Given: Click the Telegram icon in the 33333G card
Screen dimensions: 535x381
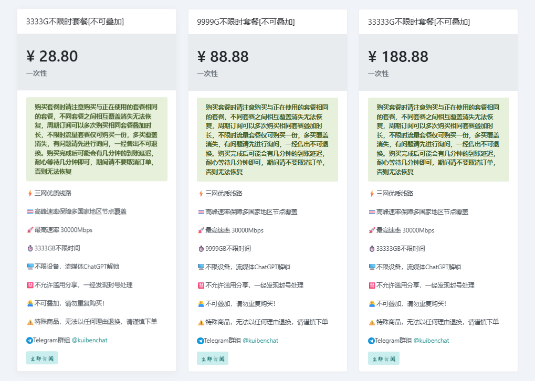Looking at the screenshot, I should point(372,340).
